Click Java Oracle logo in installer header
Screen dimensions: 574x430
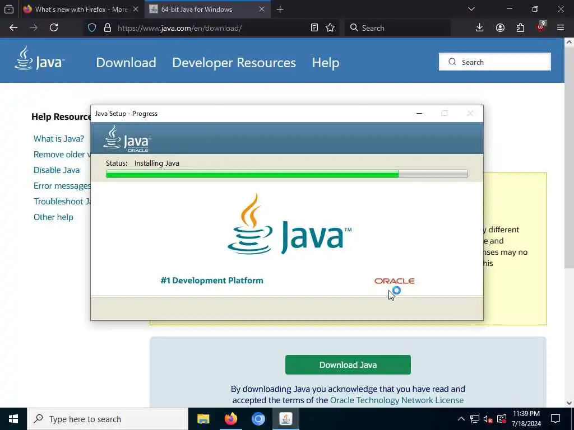(x=127, y=139)
